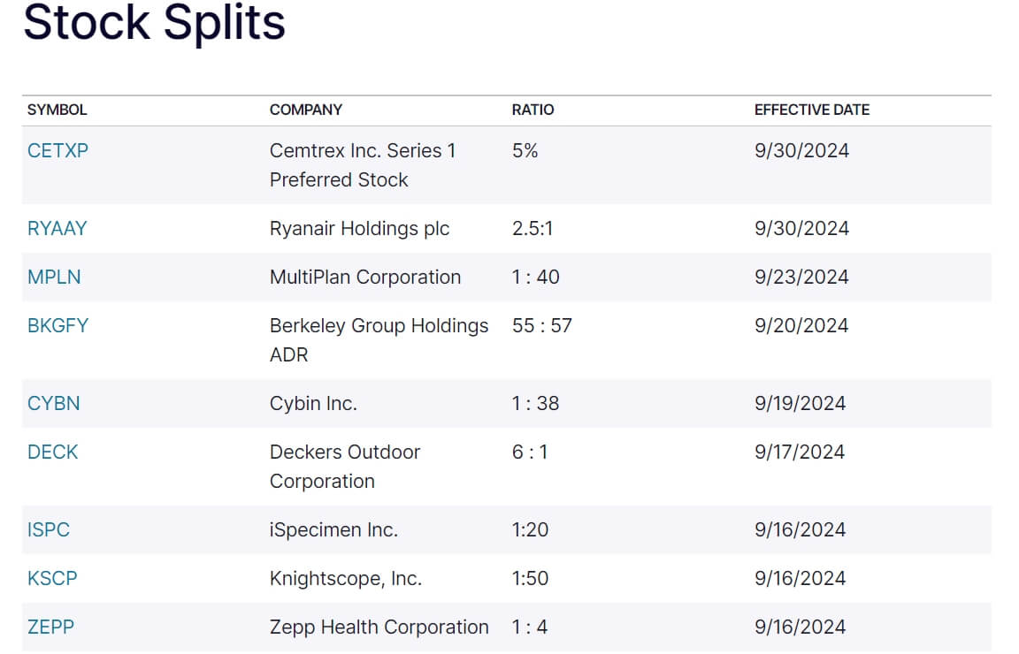Image resolution: width=1019 pixels, height=654 pixels.
Task: Click Cemtrex Inc. Series 1 Preferred Stock
Action: coord(363,165)
